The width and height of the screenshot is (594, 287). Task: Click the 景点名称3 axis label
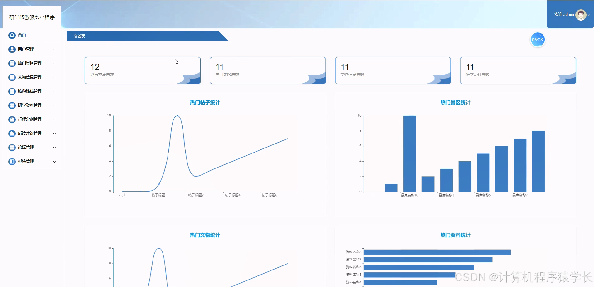click(x=446, y=195)
